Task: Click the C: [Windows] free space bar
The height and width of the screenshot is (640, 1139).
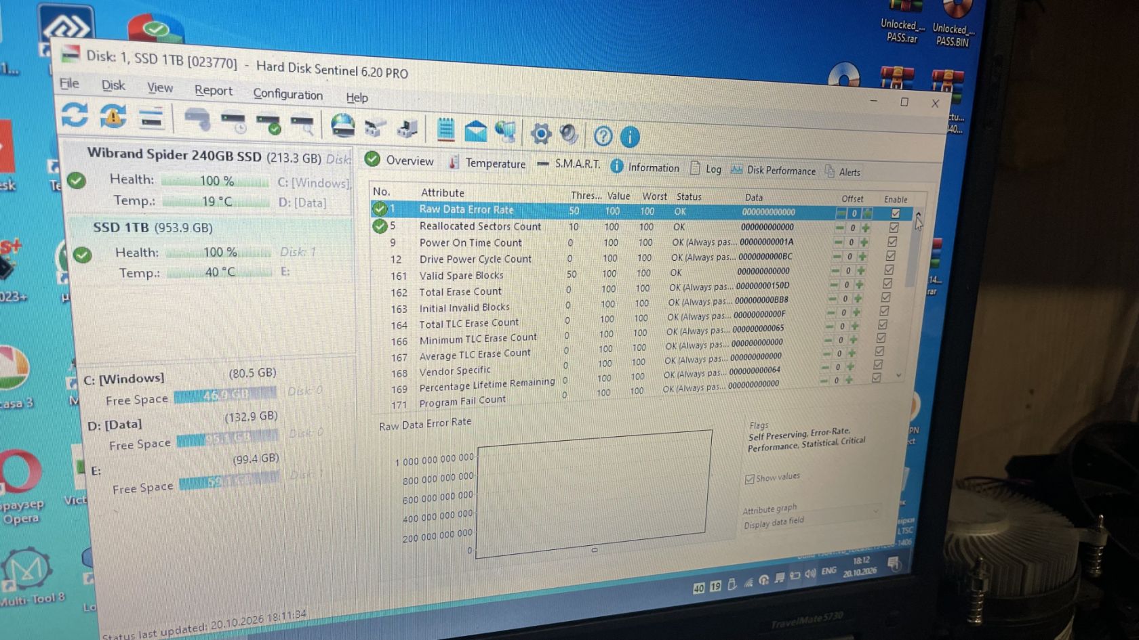Action: (225, 396)
